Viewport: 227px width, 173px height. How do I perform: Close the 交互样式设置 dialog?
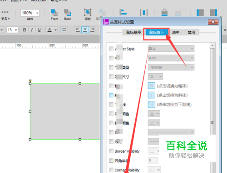213,22
